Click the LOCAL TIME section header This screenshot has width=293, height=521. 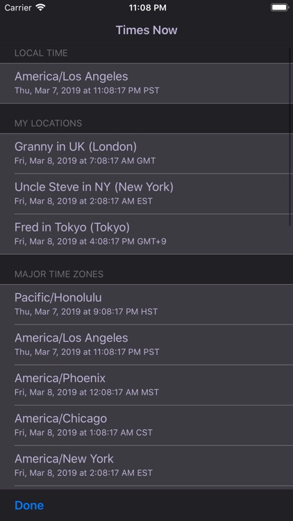pos(41,53)
